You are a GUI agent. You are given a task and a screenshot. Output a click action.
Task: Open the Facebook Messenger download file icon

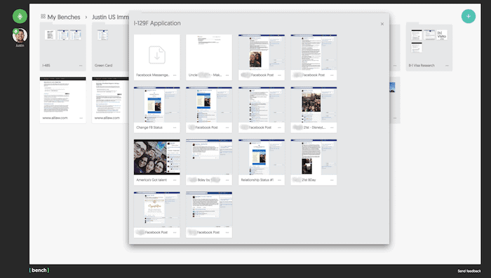[x=157, y=55]
